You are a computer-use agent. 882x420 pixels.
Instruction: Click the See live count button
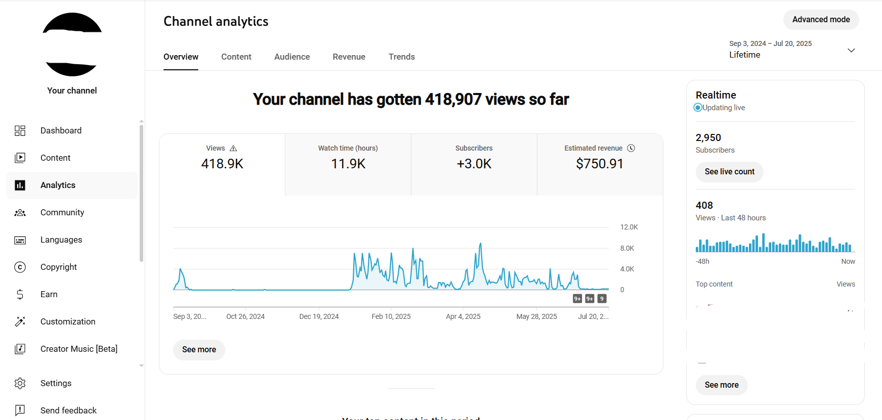729,172
